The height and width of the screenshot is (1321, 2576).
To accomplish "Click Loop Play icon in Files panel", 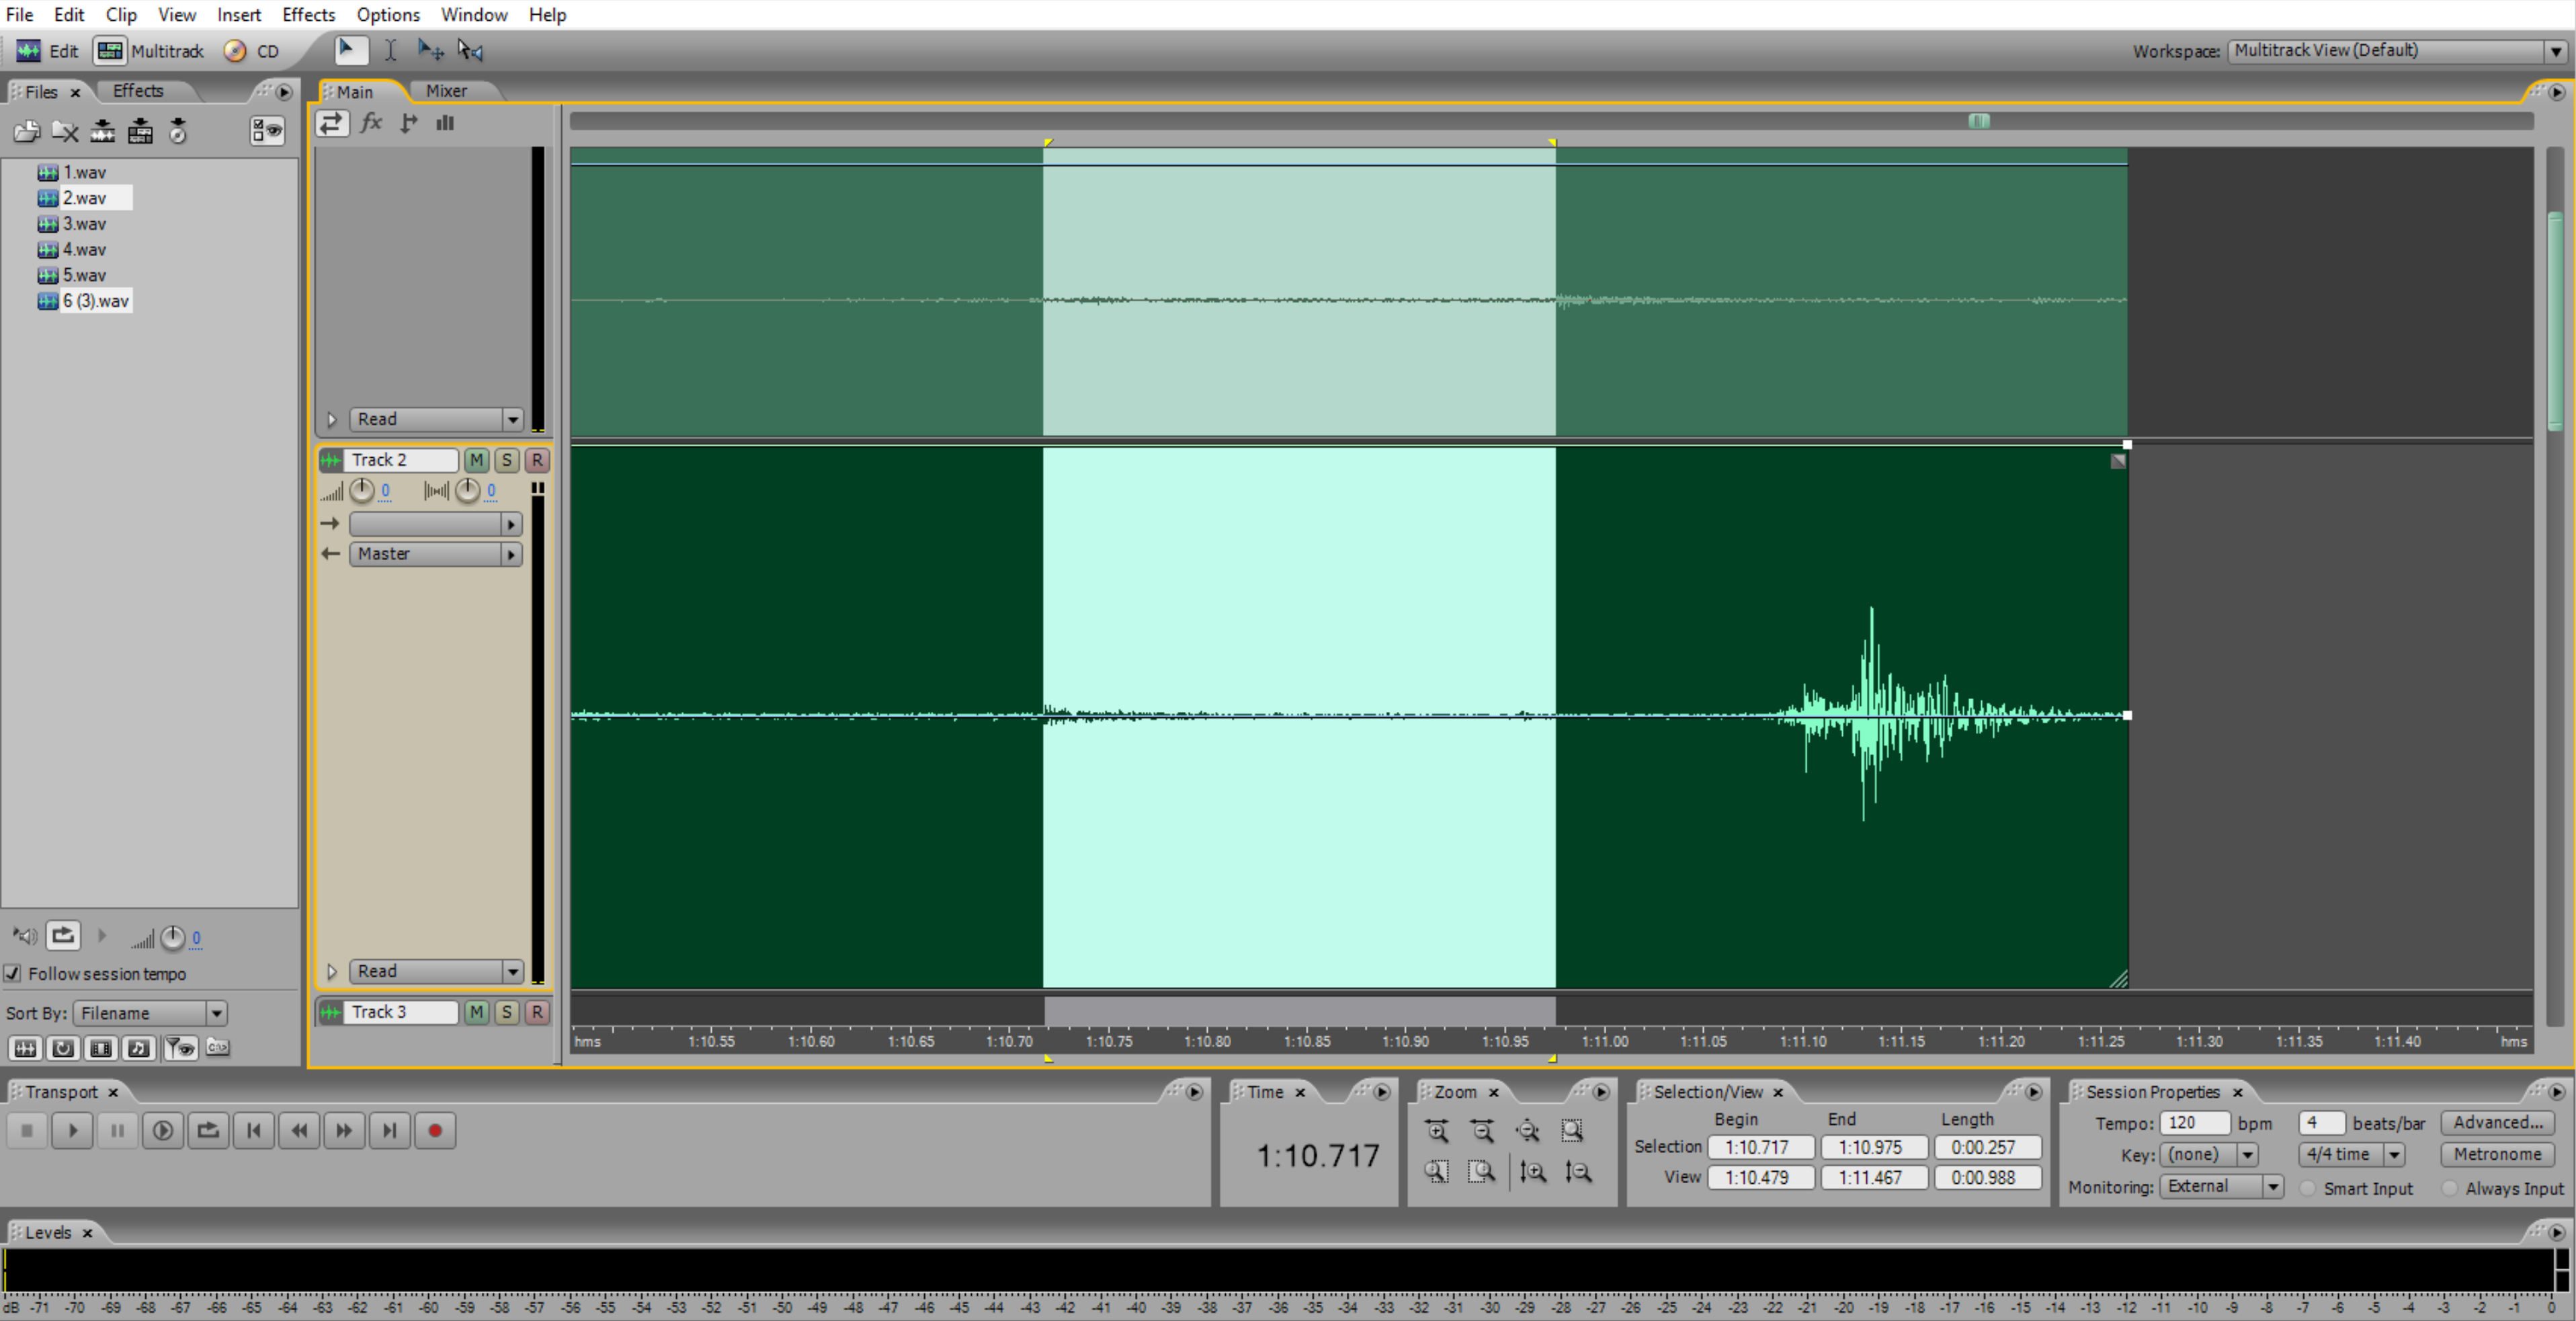I will click(x=62, y=936).
